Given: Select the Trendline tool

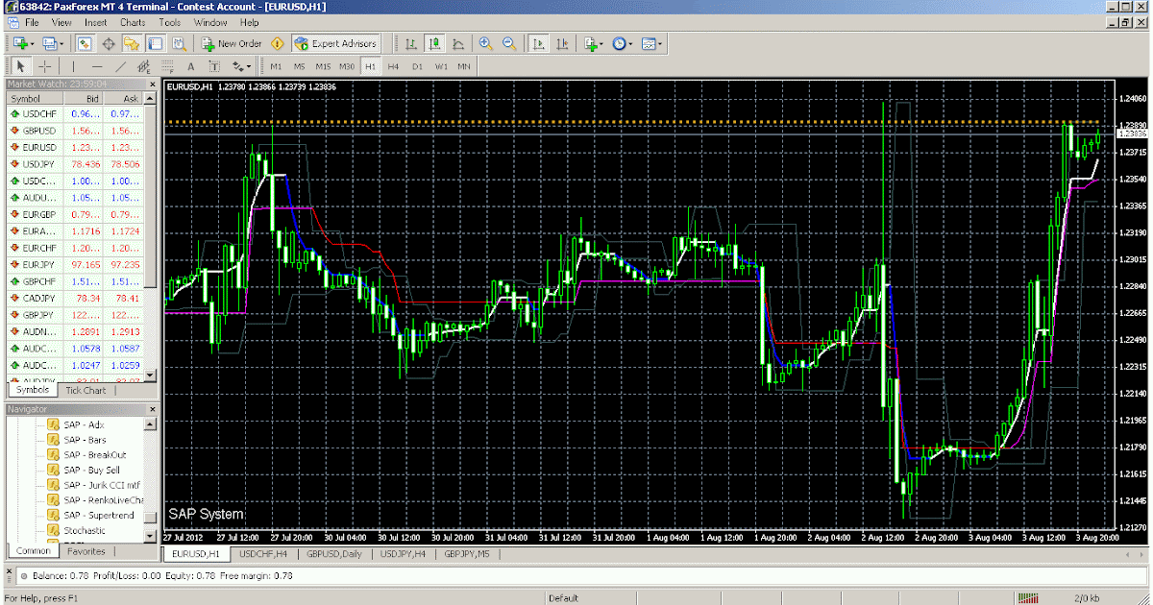Looking at the screenshot, I should pos(121,66).
